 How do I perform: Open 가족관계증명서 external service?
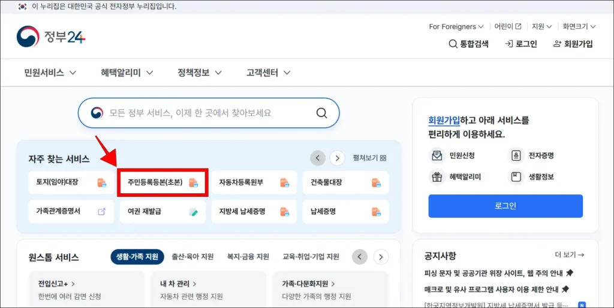click(71, 212)
